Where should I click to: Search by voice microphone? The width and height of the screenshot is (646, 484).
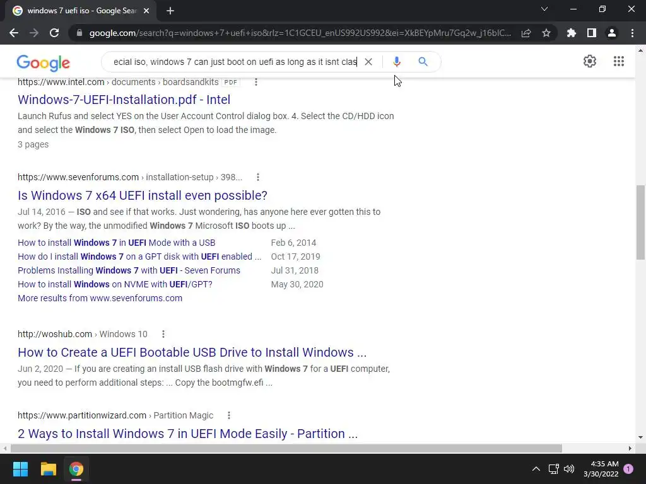click(396, 62)
